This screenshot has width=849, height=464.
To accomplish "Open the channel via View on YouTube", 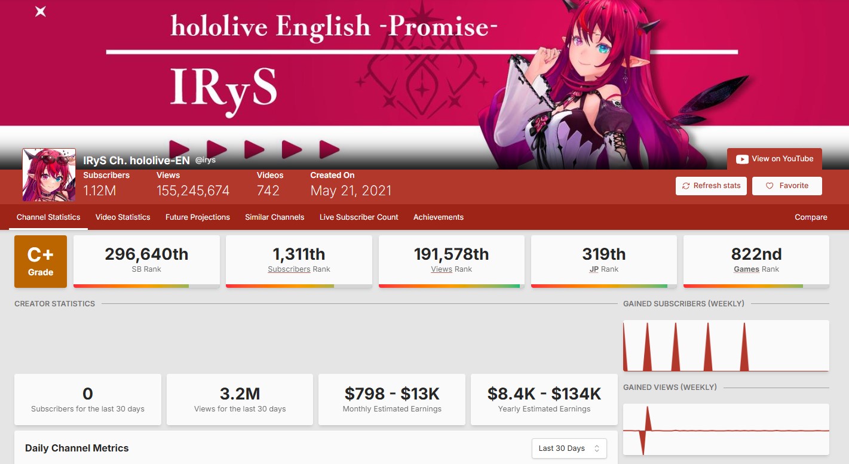I will pos(774,159).
